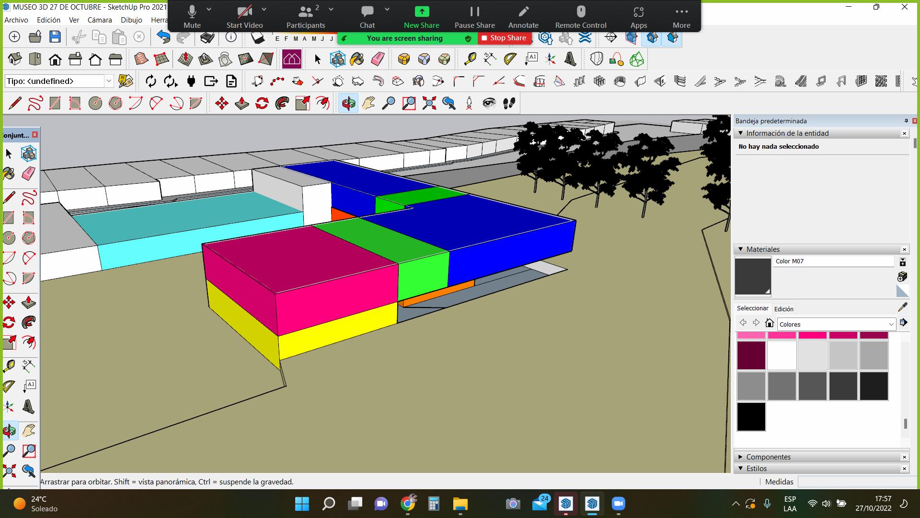Image resolution: width=920 pixels, height=518 pixels.
Task: Select the black color swatch
Action: point(751,416)
